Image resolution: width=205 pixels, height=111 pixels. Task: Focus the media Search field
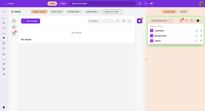pyautogui.click(x=101, y=21)
